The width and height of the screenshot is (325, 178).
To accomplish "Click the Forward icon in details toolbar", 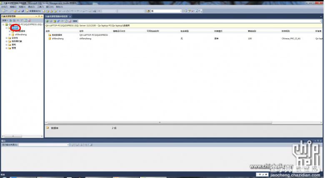I will 51,21.
